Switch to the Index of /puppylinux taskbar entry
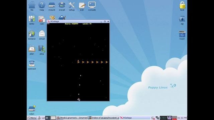This screenshot has height=120, width=214. point(104,118)
